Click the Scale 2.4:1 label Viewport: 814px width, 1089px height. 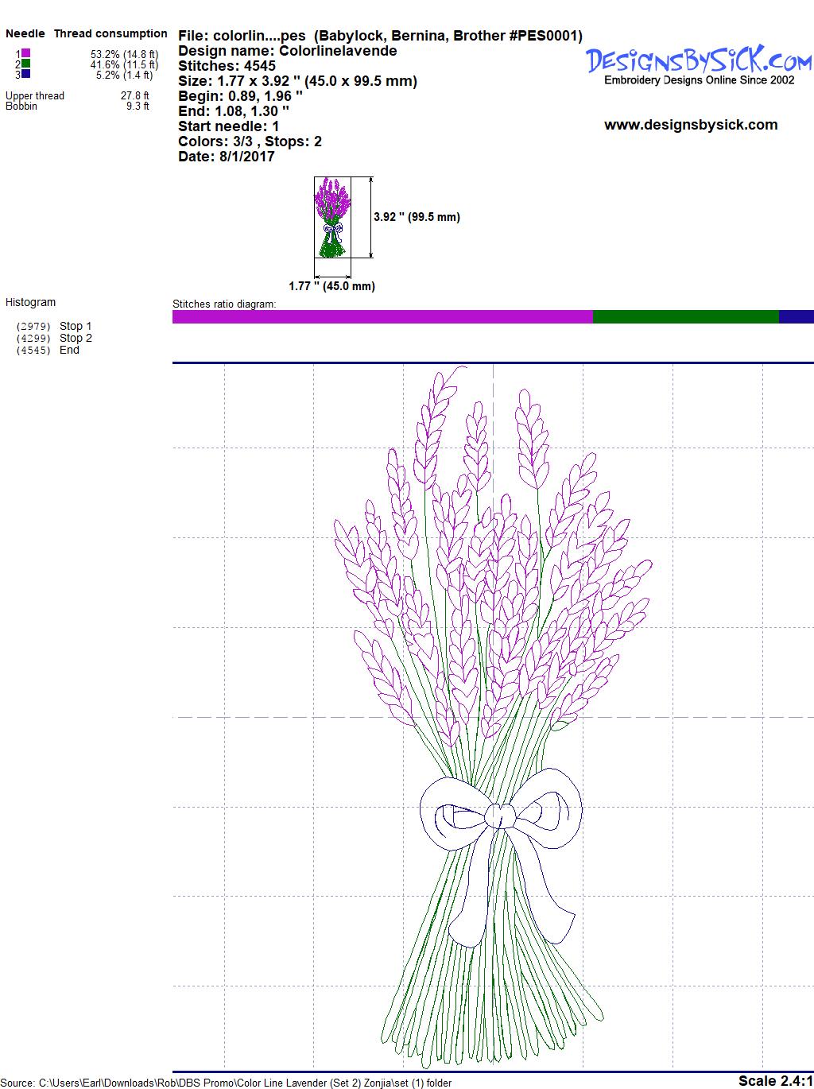[x=775, y=1080]
